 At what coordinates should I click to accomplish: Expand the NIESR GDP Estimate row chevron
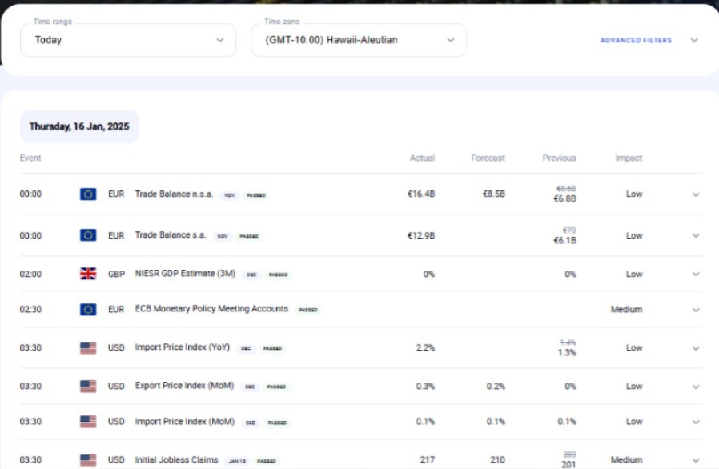point(695,275)
